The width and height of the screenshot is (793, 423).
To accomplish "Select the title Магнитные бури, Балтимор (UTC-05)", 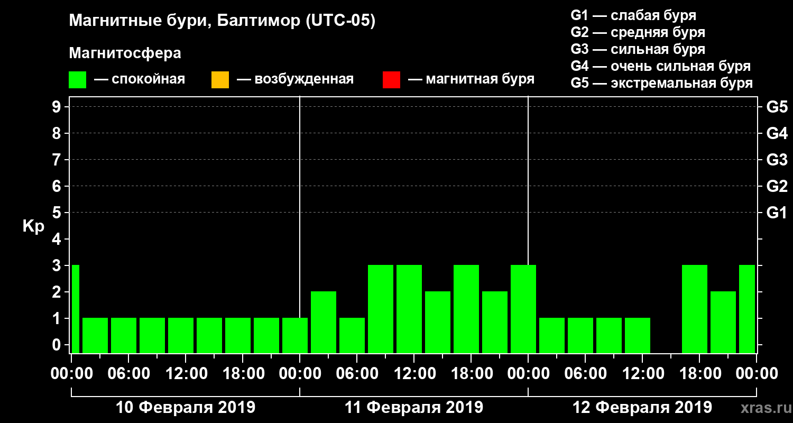I will [x=222, y=22].
